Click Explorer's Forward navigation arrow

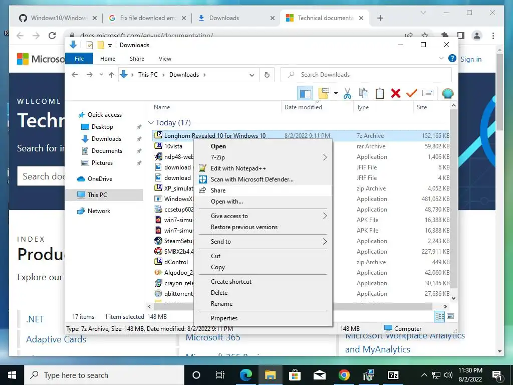(x=89, y=75)
